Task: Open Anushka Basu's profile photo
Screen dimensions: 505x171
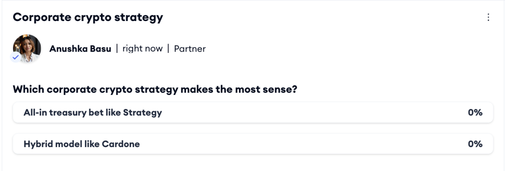Action: coord(27,47)
